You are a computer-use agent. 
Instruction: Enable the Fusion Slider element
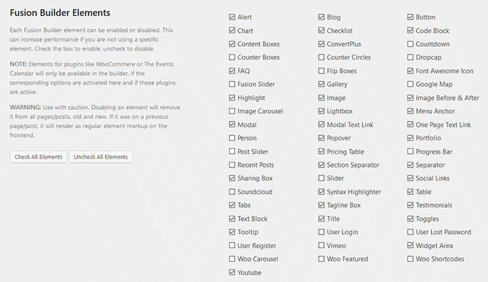click(x=232, y=84)
